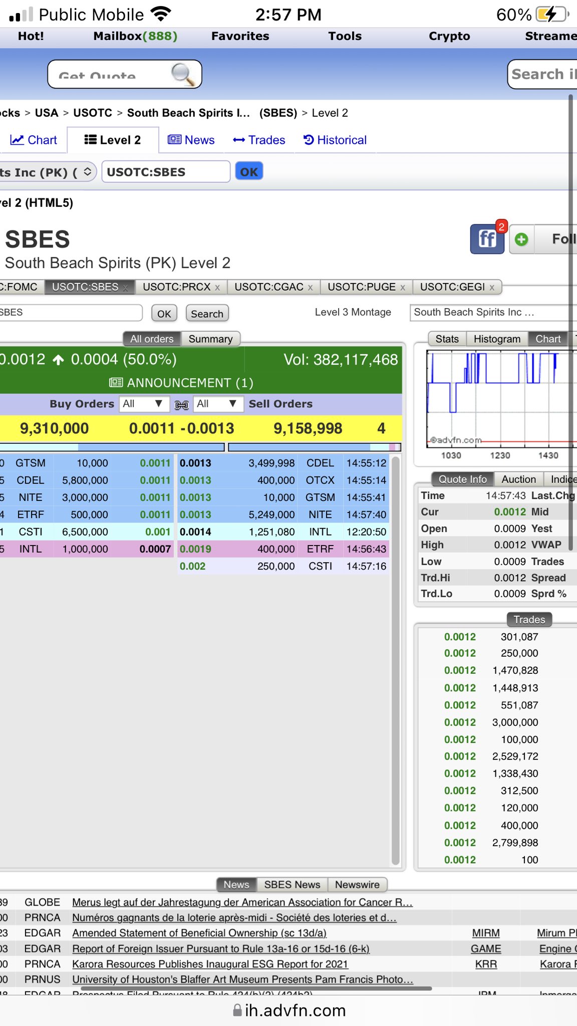Focus the USOTC:SBES symbol input field
The height and width of the screenshot is (1026, 577).
pyautogui.click(x=166, y=172)
